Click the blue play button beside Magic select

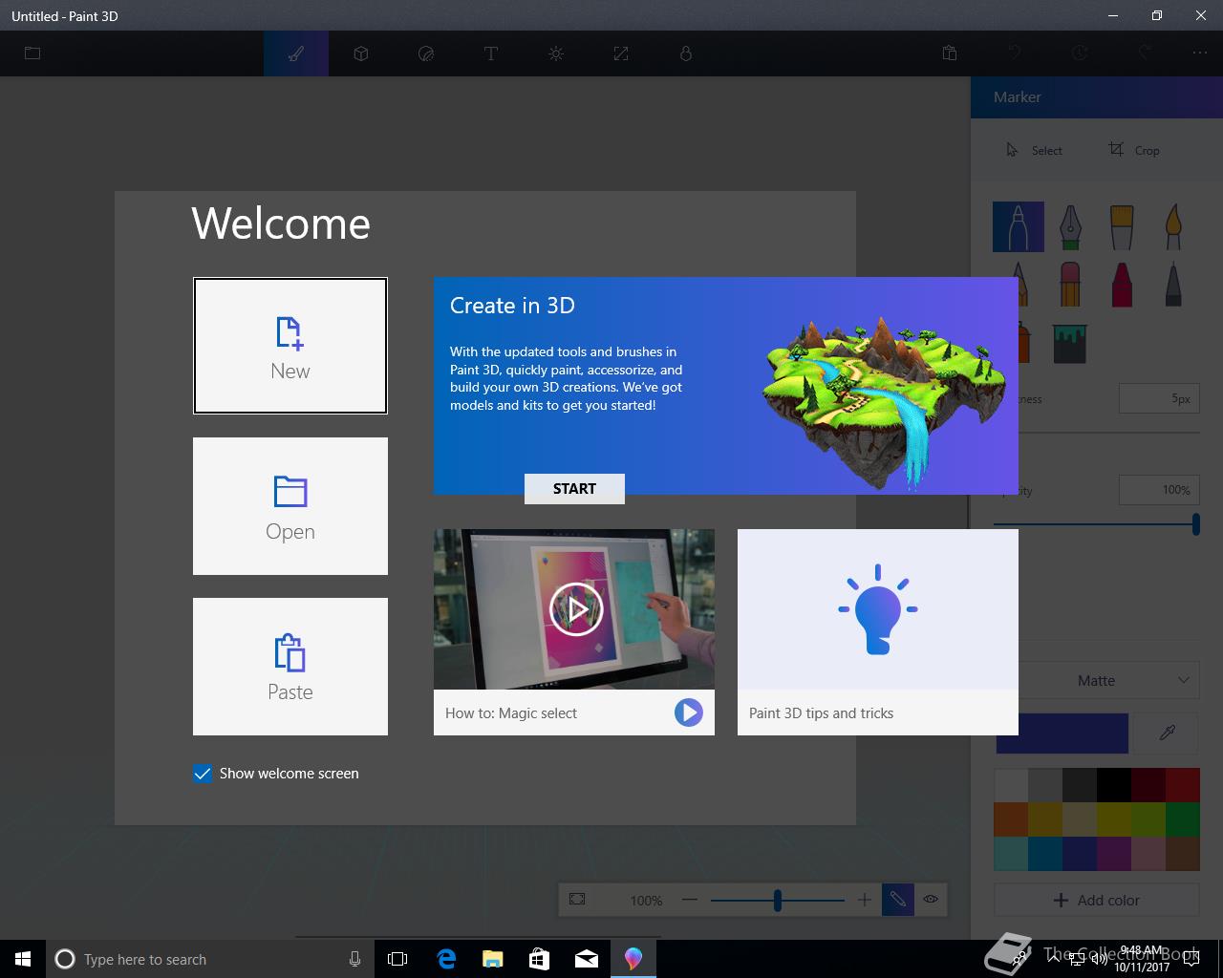(688, 712)
